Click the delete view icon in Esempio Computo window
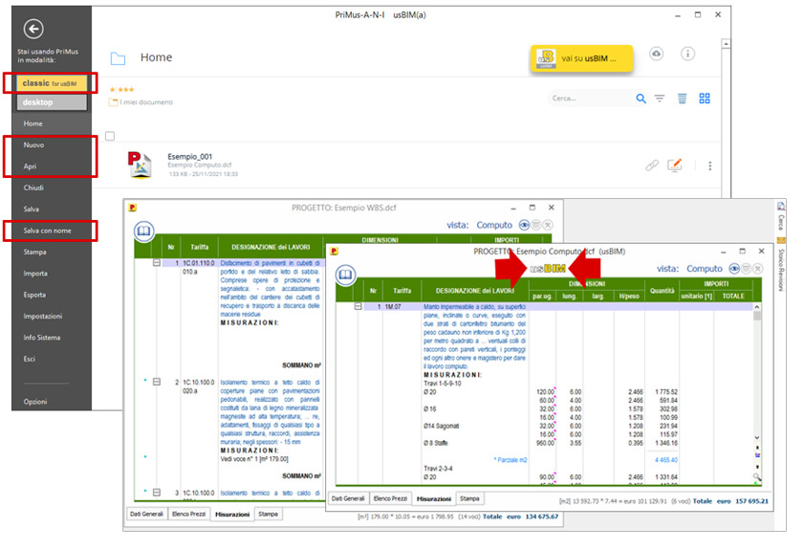 (747, 269)
